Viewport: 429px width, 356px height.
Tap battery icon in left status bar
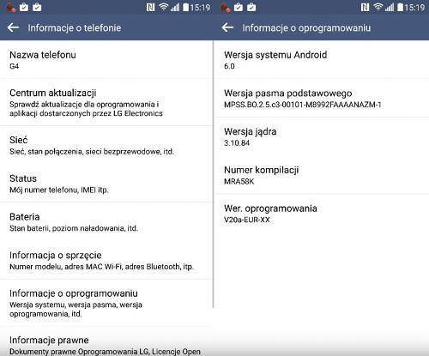(185, 7)
